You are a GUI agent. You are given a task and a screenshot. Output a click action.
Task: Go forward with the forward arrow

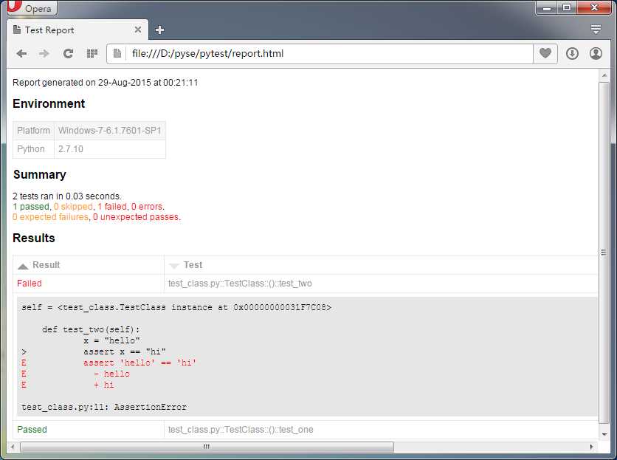44,54
